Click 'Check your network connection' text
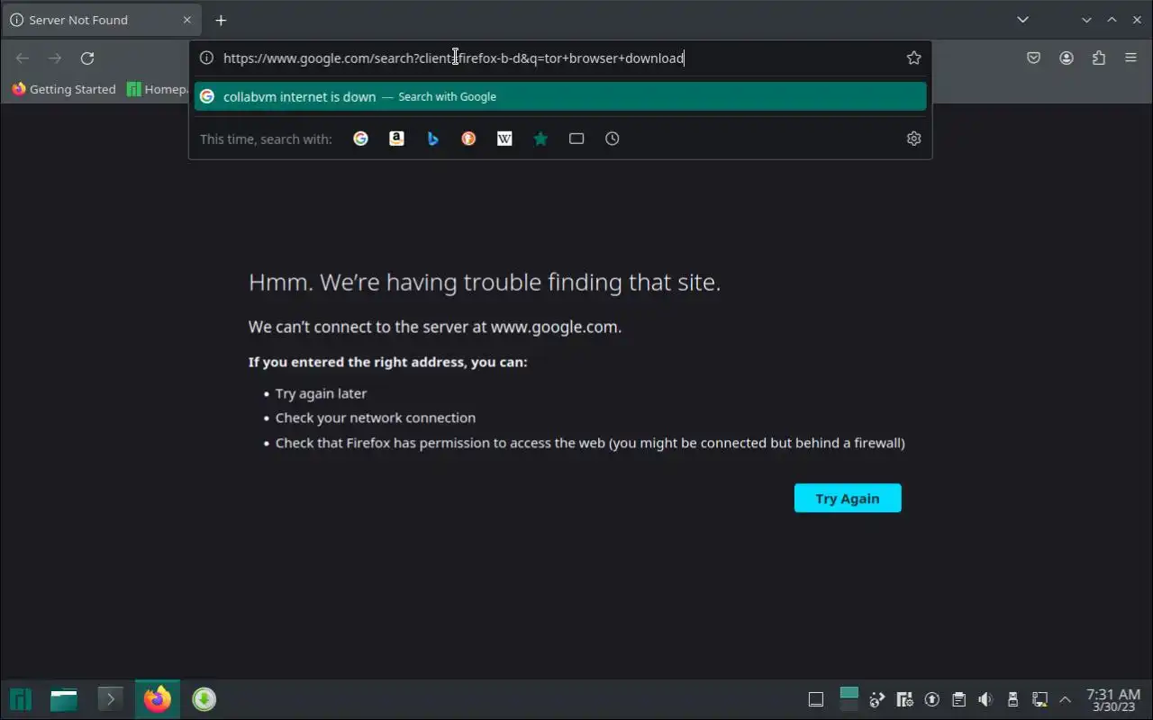Viewport: 1153px width, 720px height. [x=376, y=418]
